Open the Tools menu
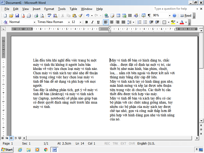Screen dimensions: 204x153 pyautogui.click(x=62, y=9)
